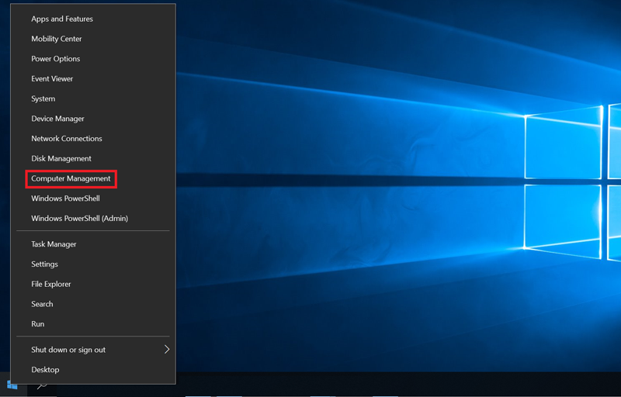Viewport: 621px width, 397px height.
Task: Click the Windows Start button
Action: 12,385
